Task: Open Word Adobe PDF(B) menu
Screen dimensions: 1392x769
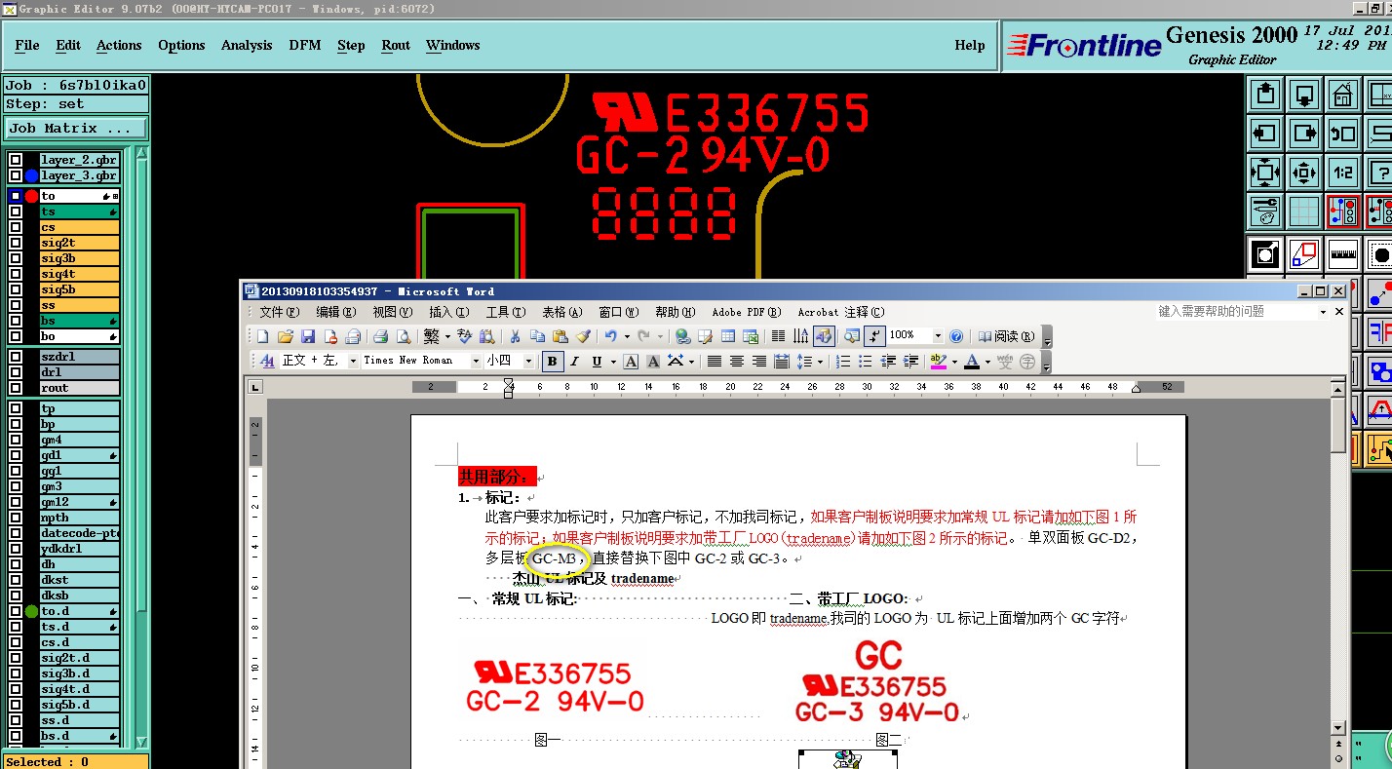Action: [x=747, y=312]
